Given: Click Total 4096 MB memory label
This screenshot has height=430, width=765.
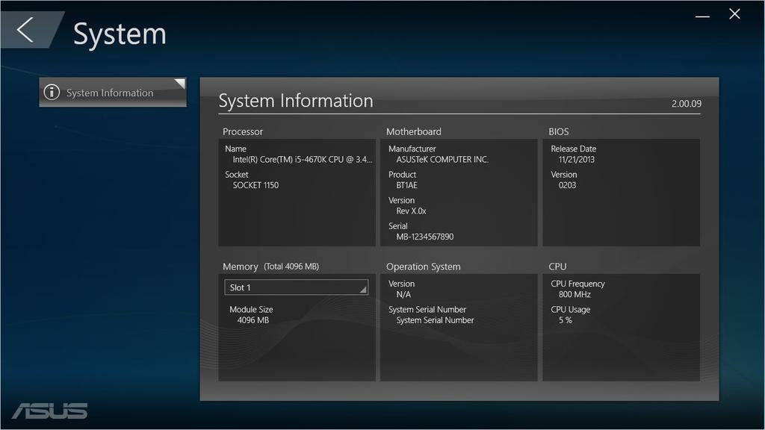Looking at the screenshot, I should pyautogui.click(x=291, y=267).
